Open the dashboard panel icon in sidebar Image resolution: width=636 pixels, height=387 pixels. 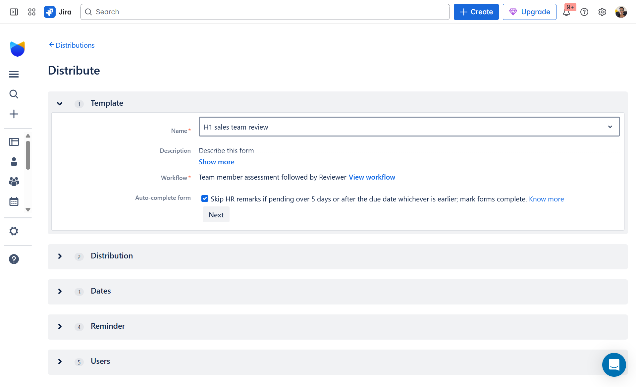14,141
